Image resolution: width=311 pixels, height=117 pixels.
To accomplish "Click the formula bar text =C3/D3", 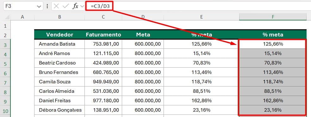I will tap(100, 6).
